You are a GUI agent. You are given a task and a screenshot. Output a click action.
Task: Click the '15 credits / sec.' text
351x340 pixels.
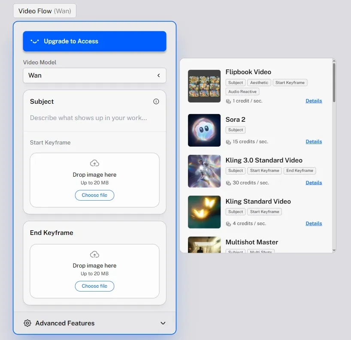[250, 141]
